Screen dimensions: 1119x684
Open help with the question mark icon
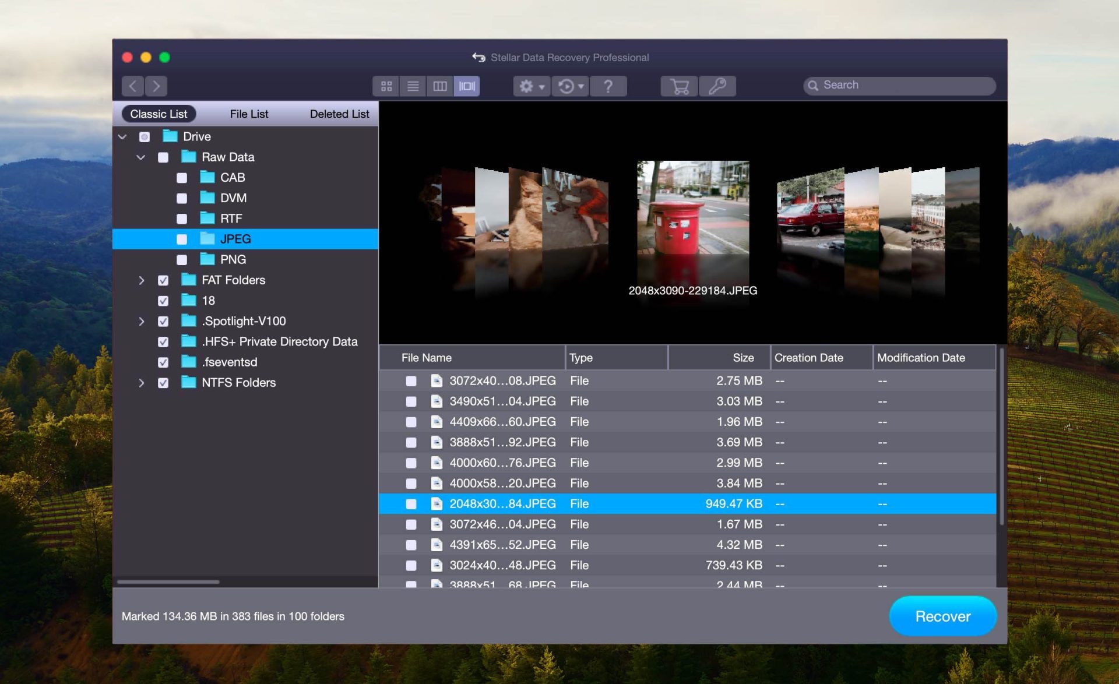pos(608,86)
